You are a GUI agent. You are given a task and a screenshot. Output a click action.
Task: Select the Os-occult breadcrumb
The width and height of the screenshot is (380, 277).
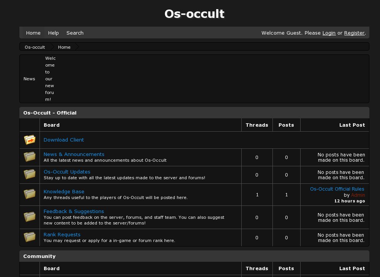click(x=35, y=47)
